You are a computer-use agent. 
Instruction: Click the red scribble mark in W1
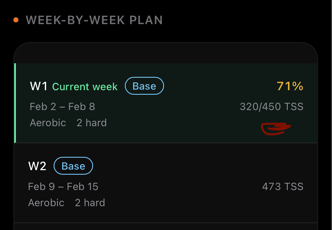pyautogui.click(x=275, y=128)
